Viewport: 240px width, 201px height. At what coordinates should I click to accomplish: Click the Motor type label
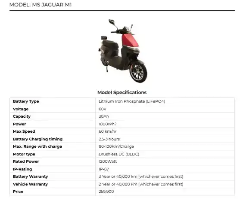(24, 154)
